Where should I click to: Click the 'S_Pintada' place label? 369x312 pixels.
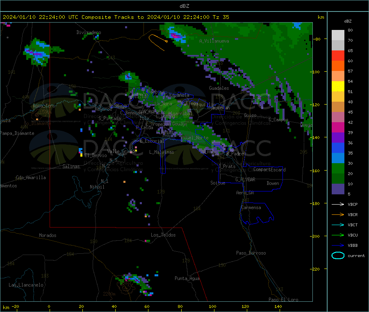109,118
